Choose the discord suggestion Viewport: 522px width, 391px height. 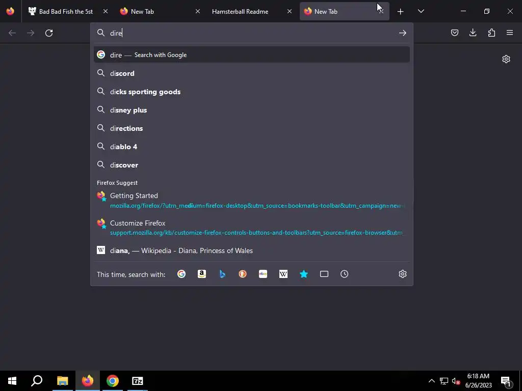click(252, 73)
